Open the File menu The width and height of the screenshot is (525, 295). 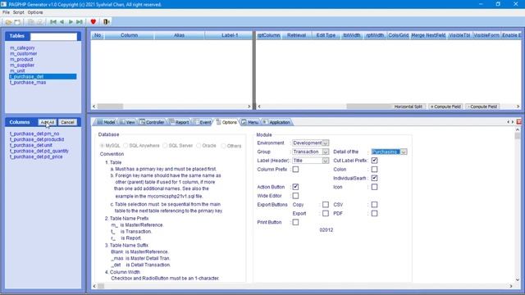coord(6,12)
